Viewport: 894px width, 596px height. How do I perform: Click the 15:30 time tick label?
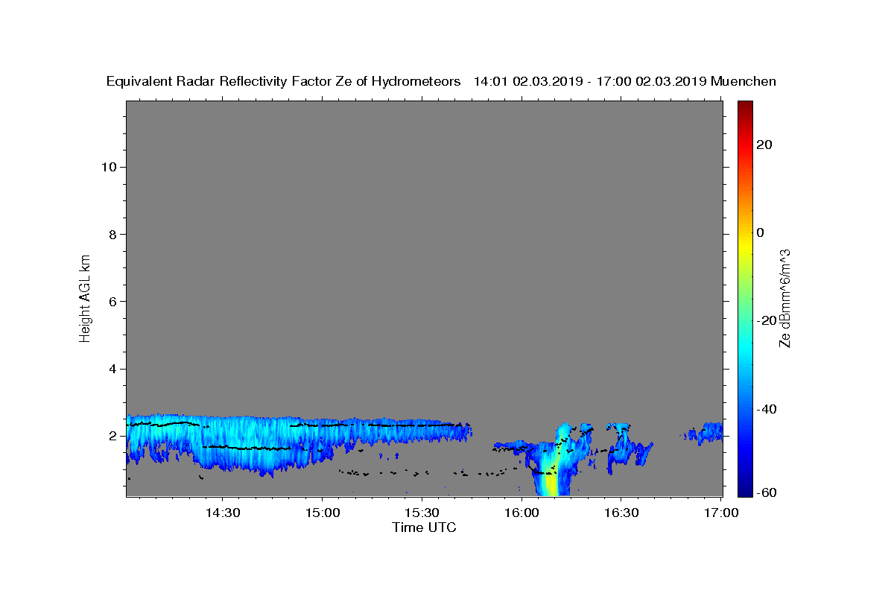pos(422,513)
